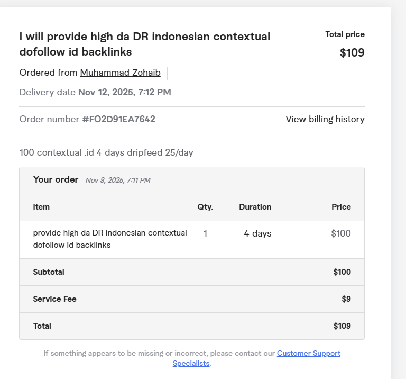Image resolution: width=406 pixels, height=379 pixels.
Task: Click the backlinks item name in table row
Action: (109, 239)
